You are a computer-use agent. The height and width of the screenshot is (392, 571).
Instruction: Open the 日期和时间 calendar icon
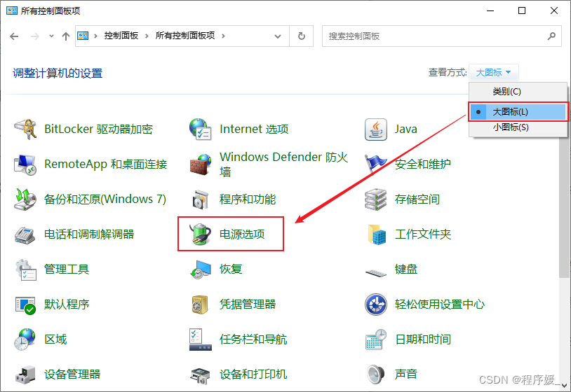pos(376,339)
